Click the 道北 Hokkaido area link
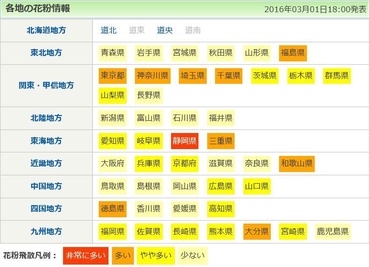The image size is (369, 267). (x=109, y=30)
